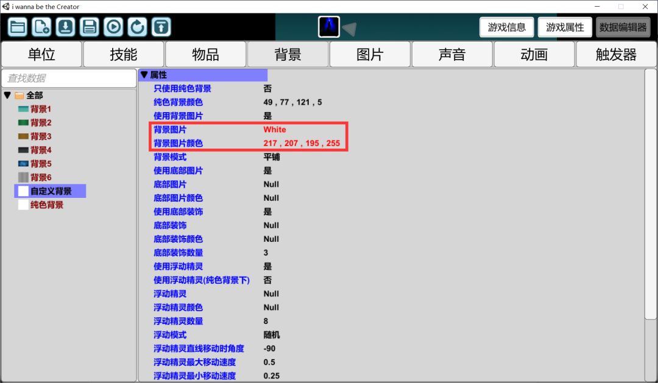Viewport: 658px width, 383px height.
Task: Click the circular reload arrow icon
Action: [137, 27]
